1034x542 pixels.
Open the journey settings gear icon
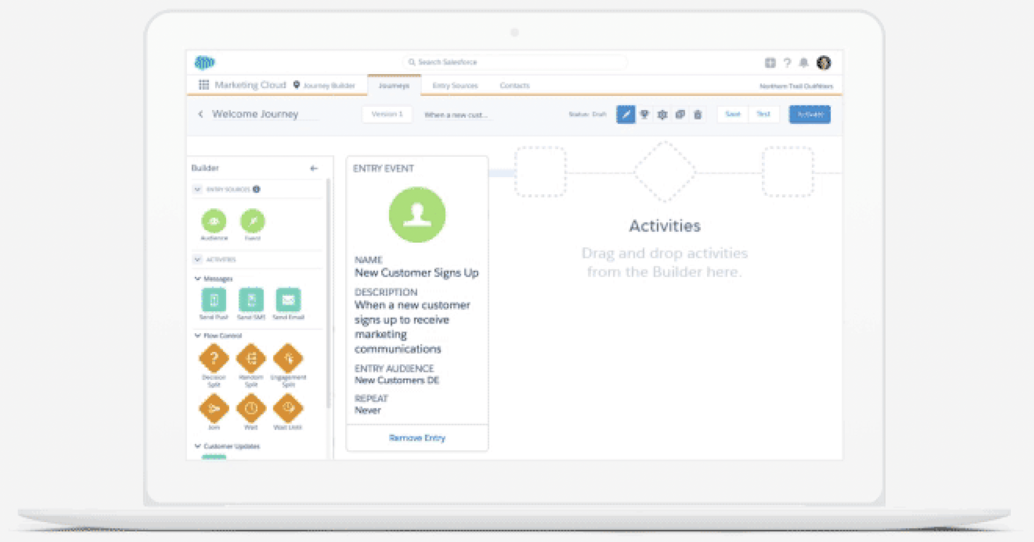662,114
